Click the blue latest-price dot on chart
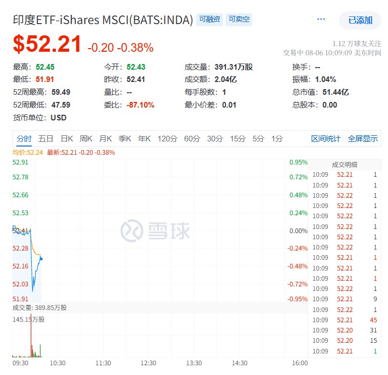The height and width of the screenshot is (375, 388). [x=41, y=259]
